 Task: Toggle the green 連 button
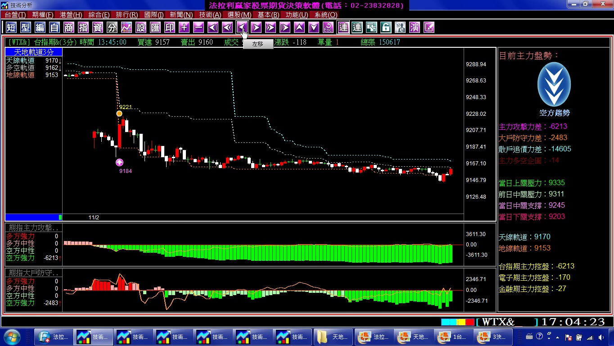pos(357,27)
